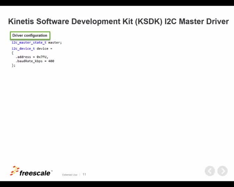Click the closing brace with semicolon

click(x=14, y=65)
